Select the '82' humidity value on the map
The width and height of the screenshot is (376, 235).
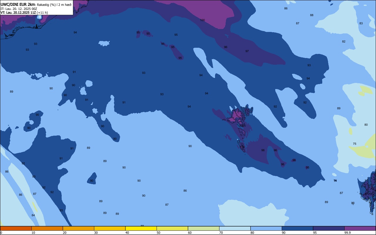[x=344, y=42]
